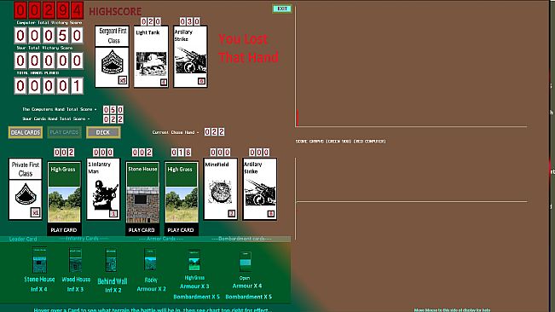The height and width of the screenshot is (312, 555).
Task: Click Stone House Inf X 4 label
Action: 39,284
